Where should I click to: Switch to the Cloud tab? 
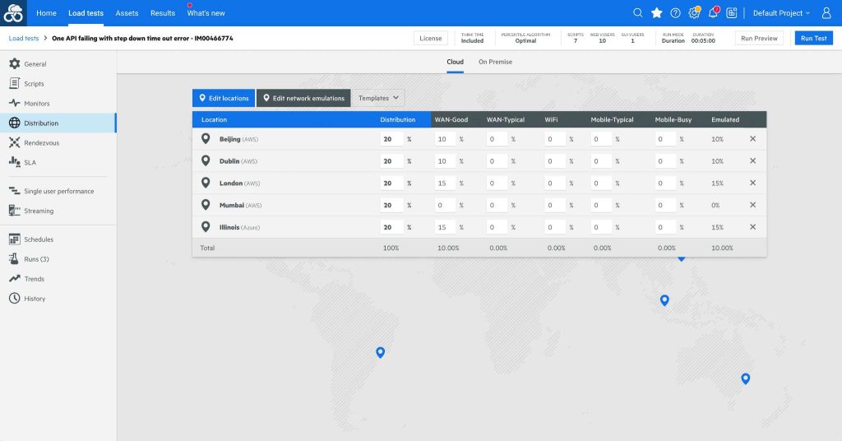click(455, 62)
